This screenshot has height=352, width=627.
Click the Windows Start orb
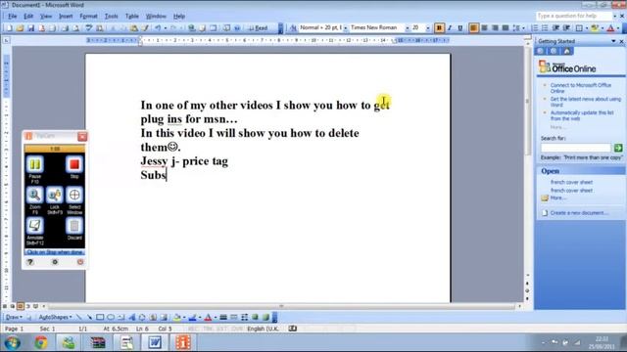click(x=12, y=342)
